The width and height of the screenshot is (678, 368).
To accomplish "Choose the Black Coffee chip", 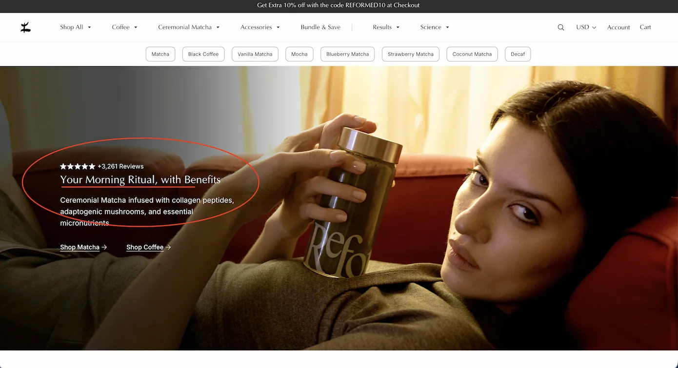I will [x=203, y=54].
